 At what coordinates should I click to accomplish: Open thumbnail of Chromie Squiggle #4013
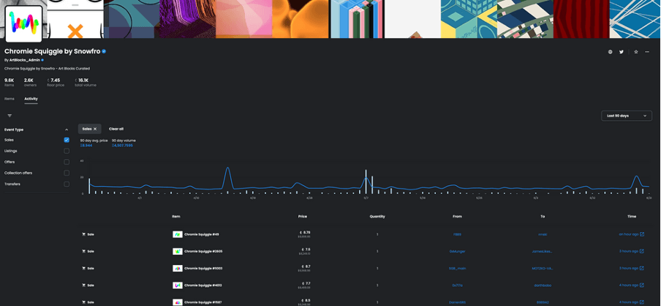tap(178, 286)
